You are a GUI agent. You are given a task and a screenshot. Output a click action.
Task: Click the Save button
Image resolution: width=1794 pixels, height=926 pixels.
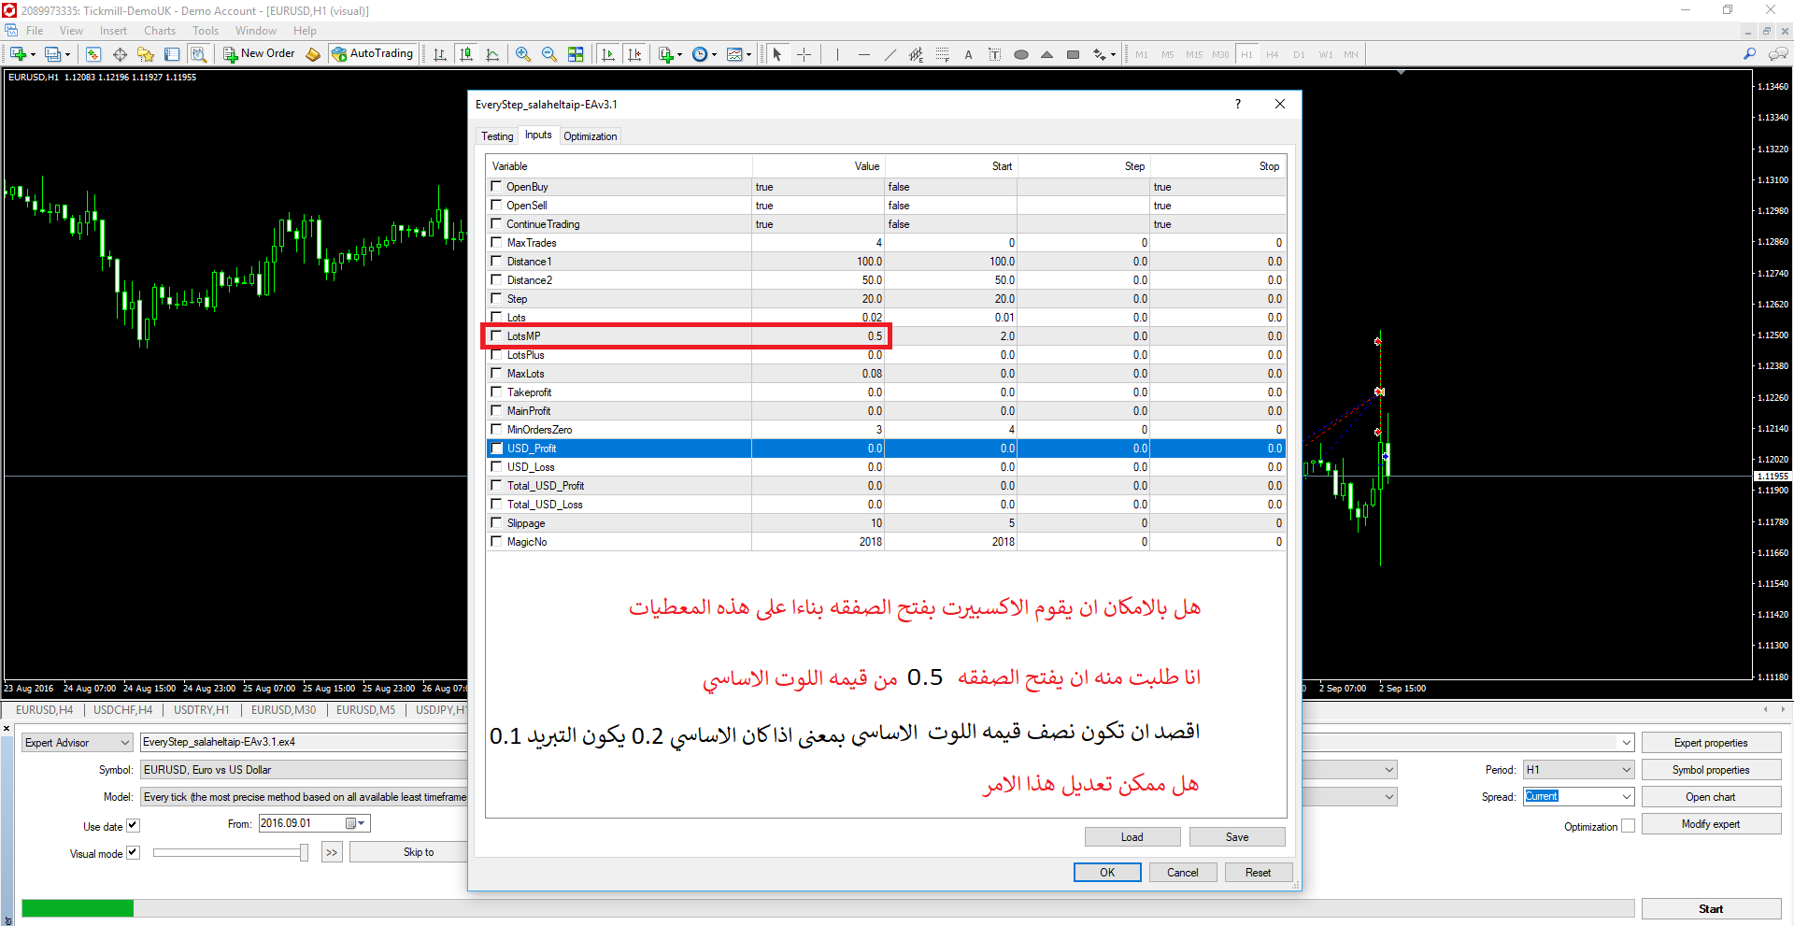point(1237,837)
